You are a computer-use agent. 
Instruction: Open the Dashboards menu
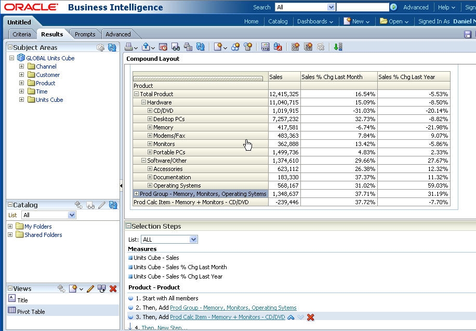pyautogui.click(x=315, y=21)
